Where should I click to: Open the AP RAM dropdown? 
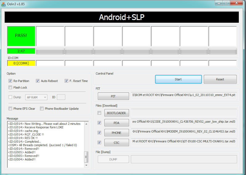click(x=36, y=97)
